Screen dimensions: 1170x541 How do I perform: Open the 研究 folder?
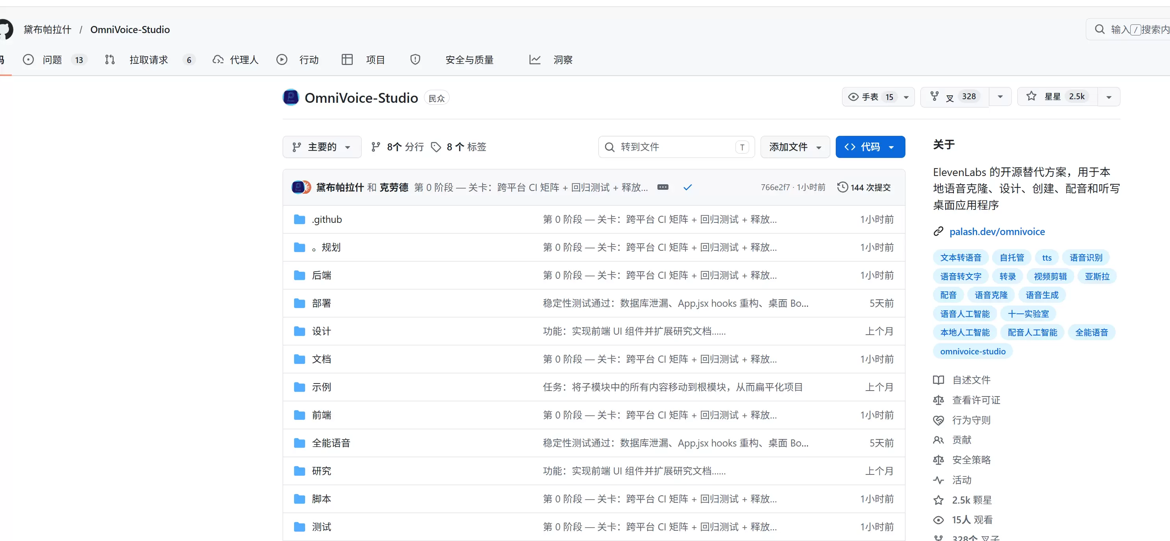click(x=321, y=471)
